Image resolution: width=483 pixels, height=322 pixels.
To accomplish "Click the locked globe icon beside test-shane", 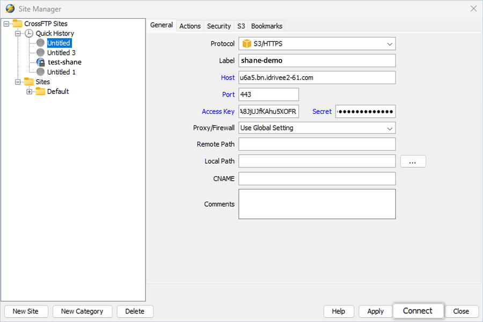I will click(40, 62).
